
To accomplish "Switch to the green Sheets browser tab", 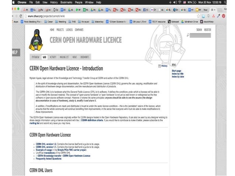I will tap(85, 10).
